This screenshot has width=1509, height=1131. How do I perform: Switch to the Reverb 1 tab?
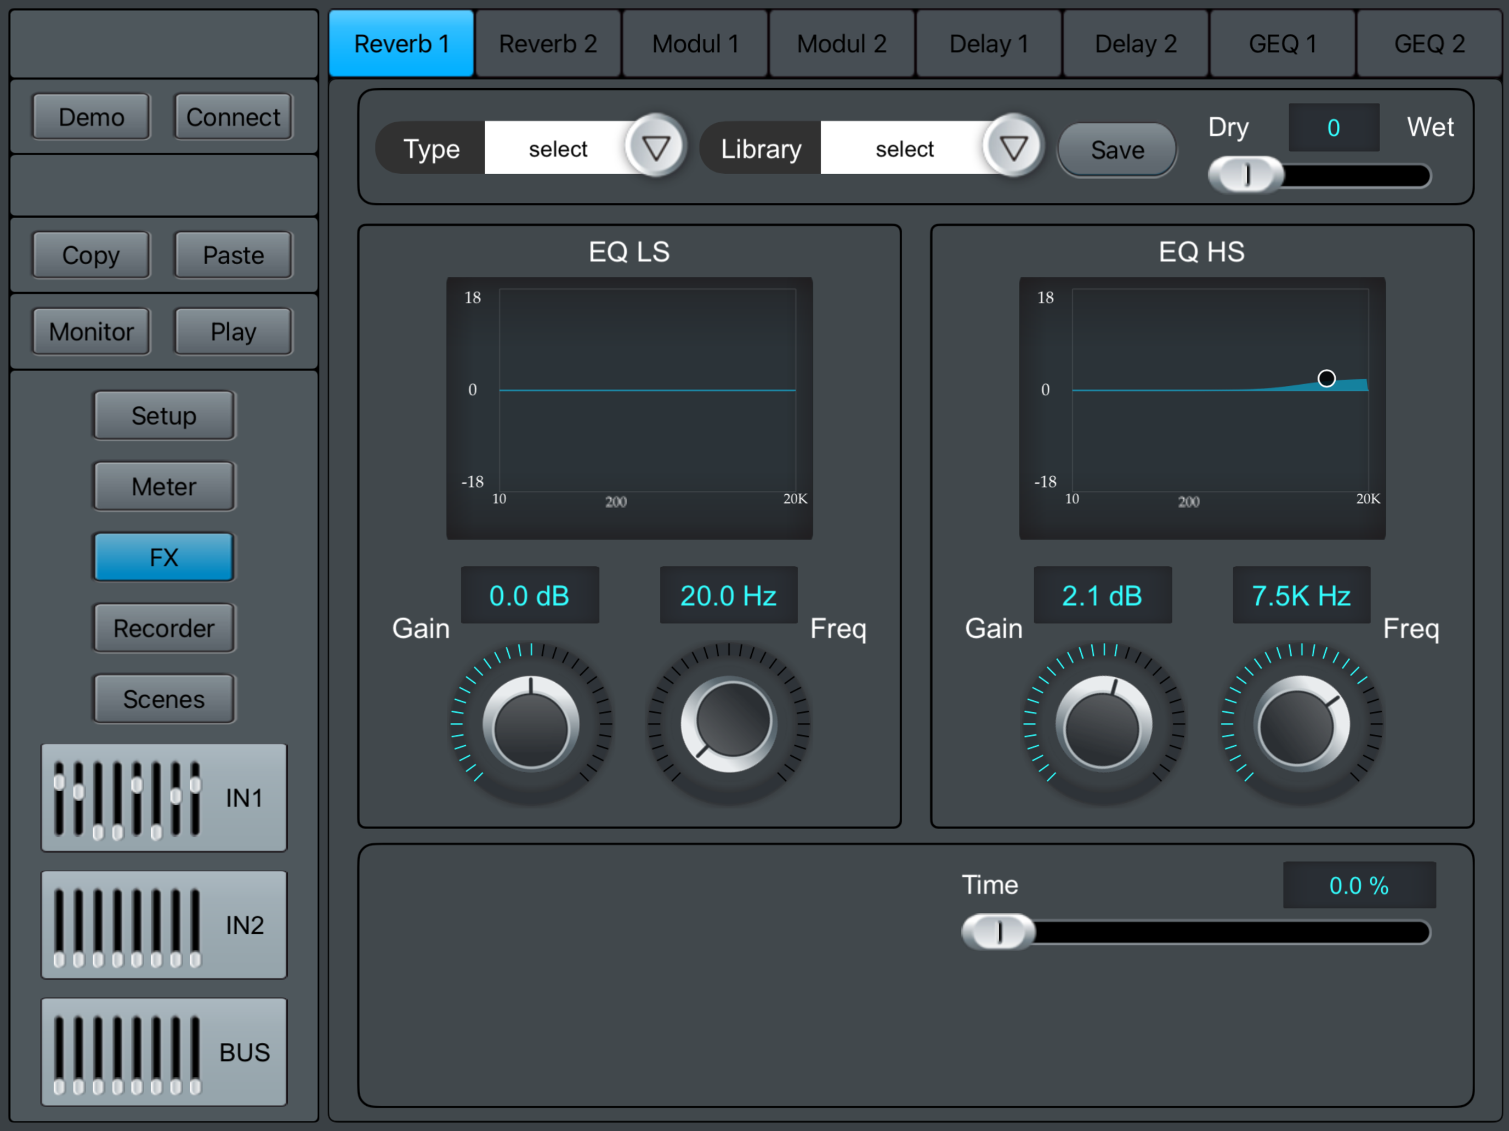pos(401,44)
